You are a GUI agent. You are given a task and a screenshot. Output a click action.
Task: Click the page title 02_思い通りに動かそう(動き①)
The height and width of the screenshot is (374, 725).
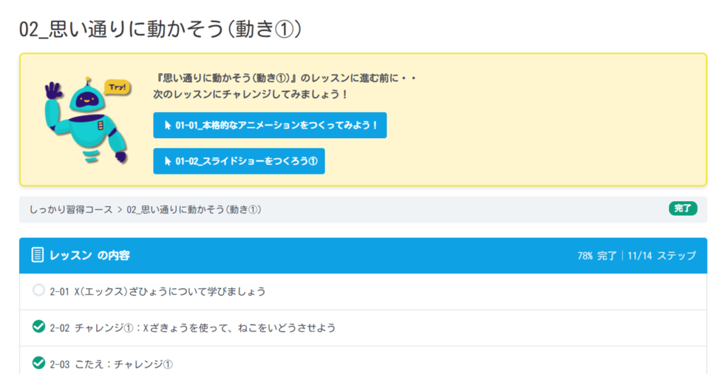[161, 29]
